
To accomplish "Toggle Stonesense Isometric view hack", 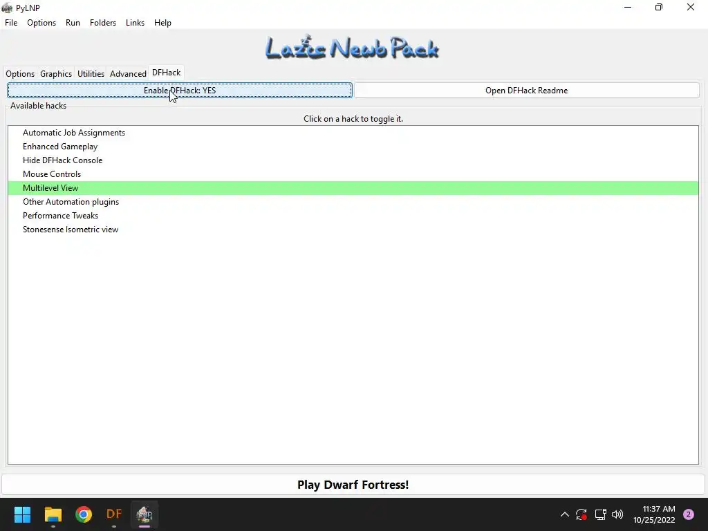I will pyautogui.click(x=353, y=230).
